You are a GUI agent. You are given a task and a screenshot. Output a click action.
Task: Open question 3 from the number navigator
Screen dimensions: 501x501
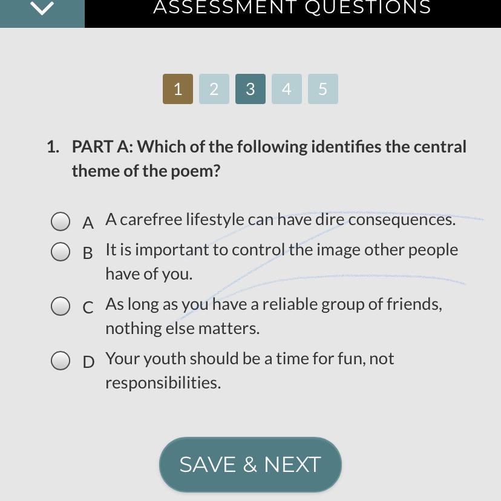[250, 89]
